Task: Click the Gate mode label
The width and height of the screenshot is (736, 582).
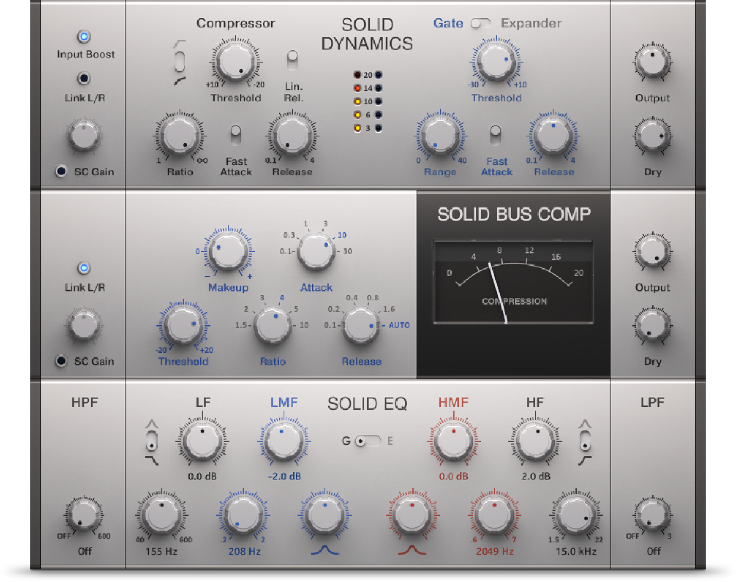Action: tap(448, 23)
